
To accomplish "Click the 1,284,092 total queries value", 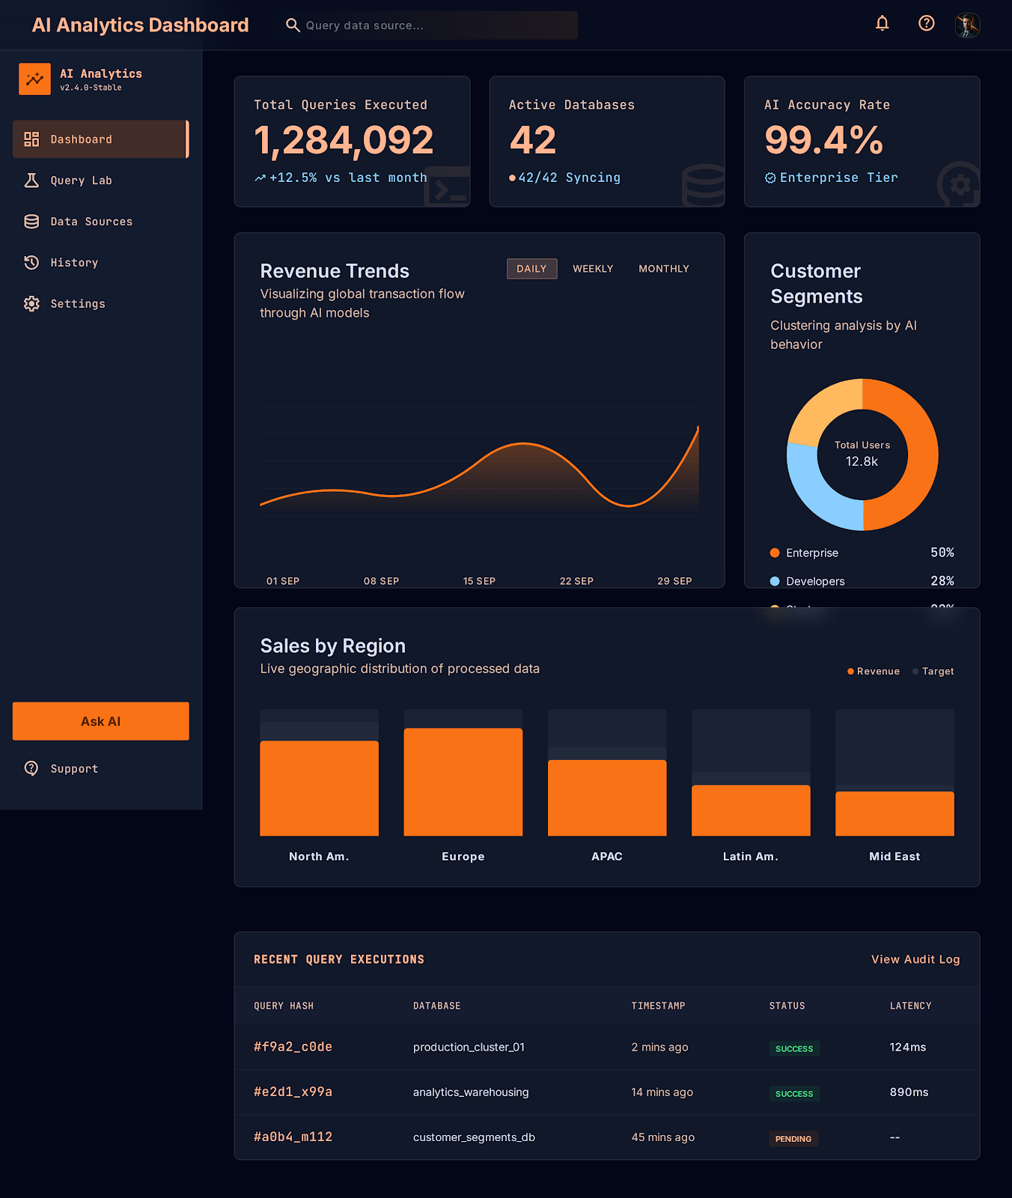I will click(x=344, y=140).
